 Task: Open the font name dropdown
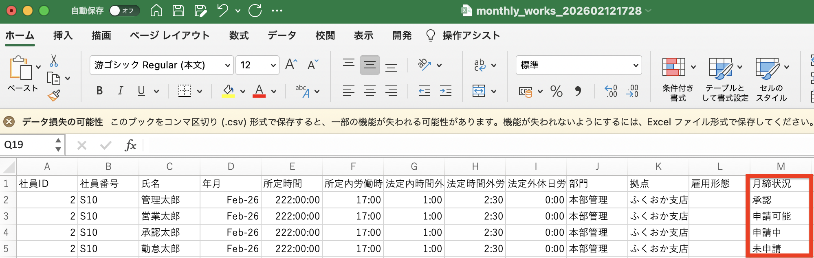click(x=227, y=65)
